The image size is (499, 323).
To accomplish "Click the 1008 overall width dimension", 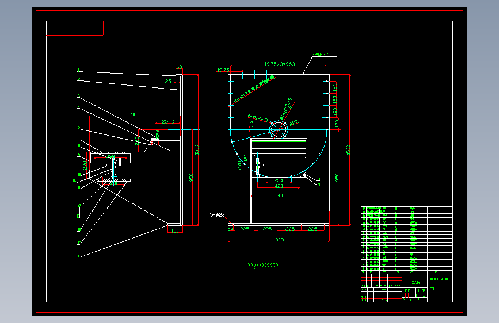I will (x=279, y=240).
